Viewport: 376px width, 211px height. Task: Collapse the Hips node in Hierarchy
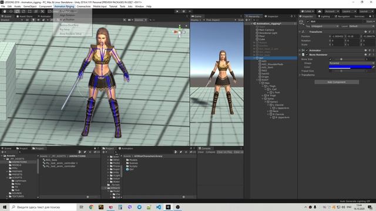[x=260, y=83]
